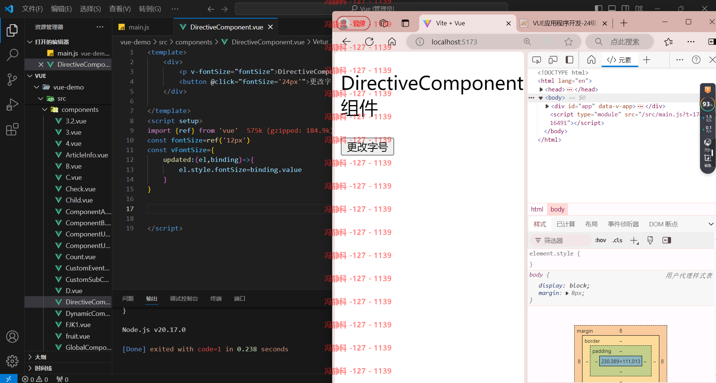The image size is (716, 383).
Task: Click the browser back arrow
Action: [x=347, y=42]
